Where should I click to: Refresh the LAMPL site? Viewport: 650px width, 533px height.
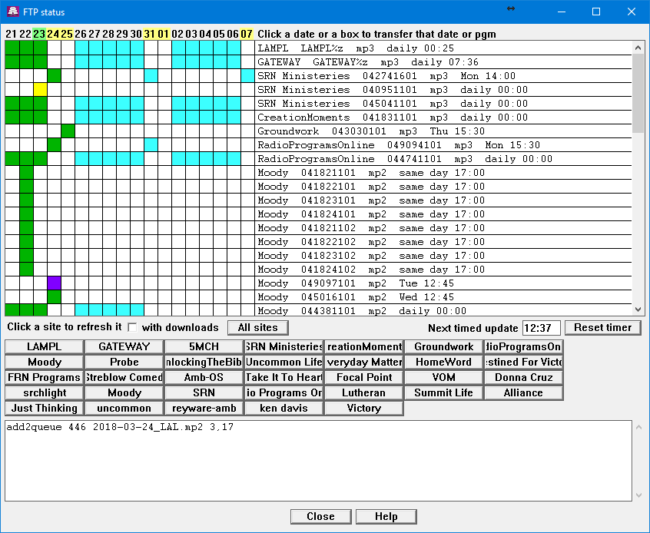coord(45,346)
